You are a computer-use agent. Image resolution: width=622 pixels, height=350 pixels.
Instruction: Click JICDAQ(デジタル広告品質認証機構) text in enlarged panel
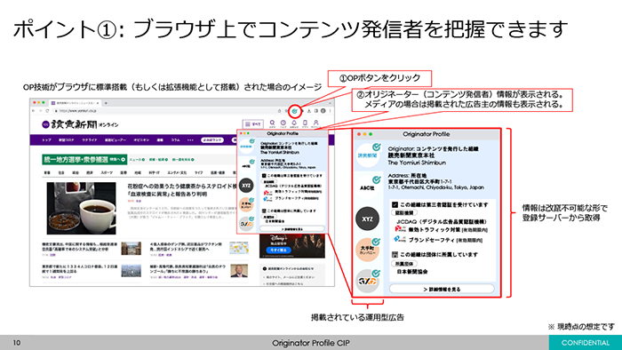(x=441, y=221)
